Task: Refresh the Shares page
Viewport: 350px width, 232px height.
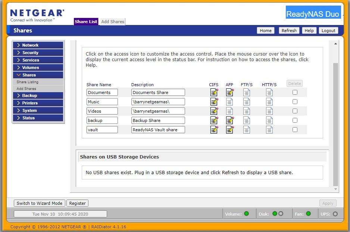Action: click(289, 31)
